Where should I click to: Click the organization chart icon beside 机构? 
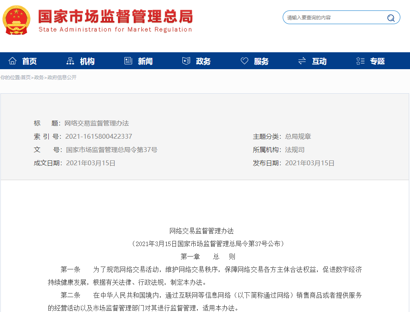(x=70, y=61)
